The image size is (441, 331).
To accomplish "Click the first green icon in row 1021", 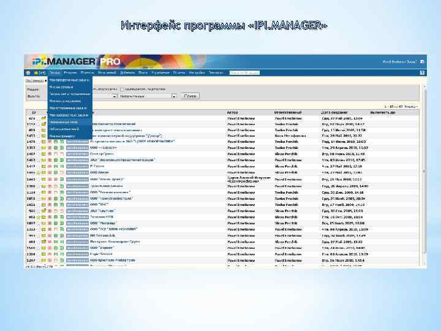I will click(56, 205).
